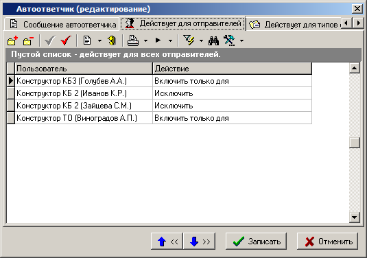Select row Конструктор КБ 2 (Иванов К.Р.)
367x258 pixels.
[159, 93]
